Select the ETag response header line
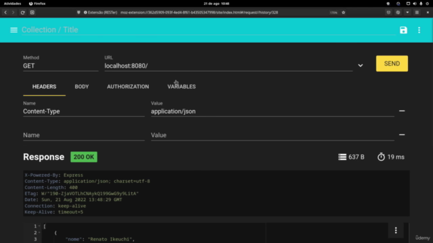This screenshot has width=433, height=243. pos(81,194)
